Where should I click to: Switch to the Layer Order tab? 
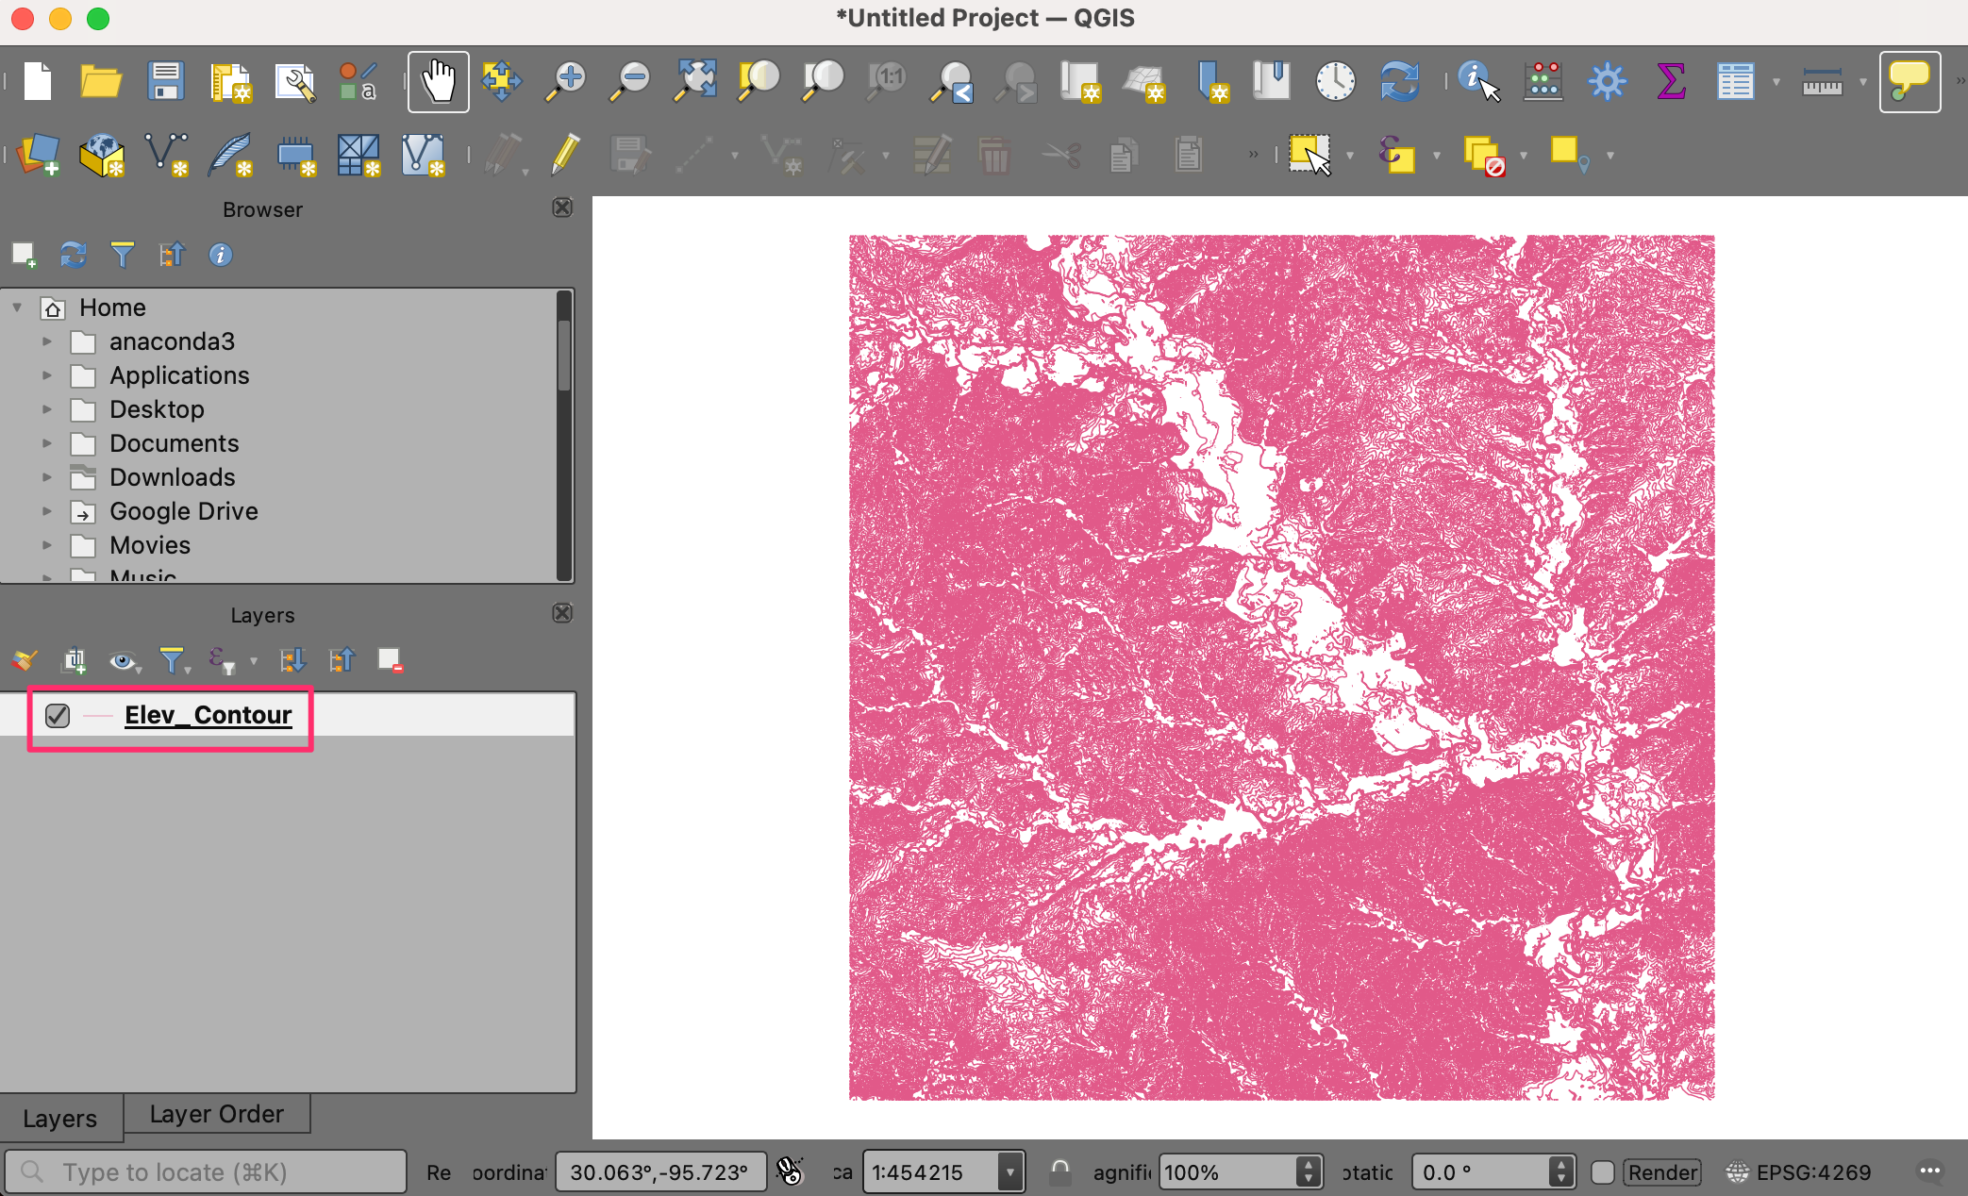point(216,1114)
